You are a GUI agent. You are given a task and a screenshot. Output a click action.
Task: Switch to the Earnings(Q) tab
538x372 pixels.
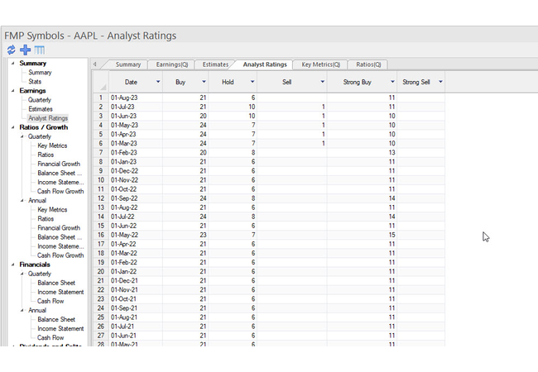tap(172, 64)
